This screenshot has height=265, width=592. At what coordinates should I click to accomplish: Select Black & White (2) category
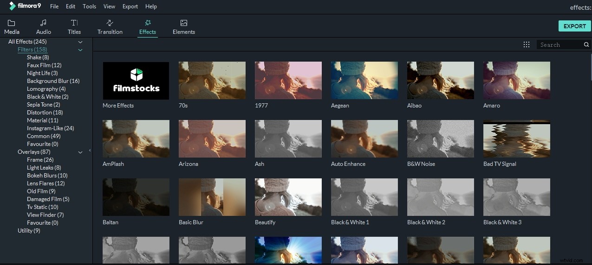point(47,97)
